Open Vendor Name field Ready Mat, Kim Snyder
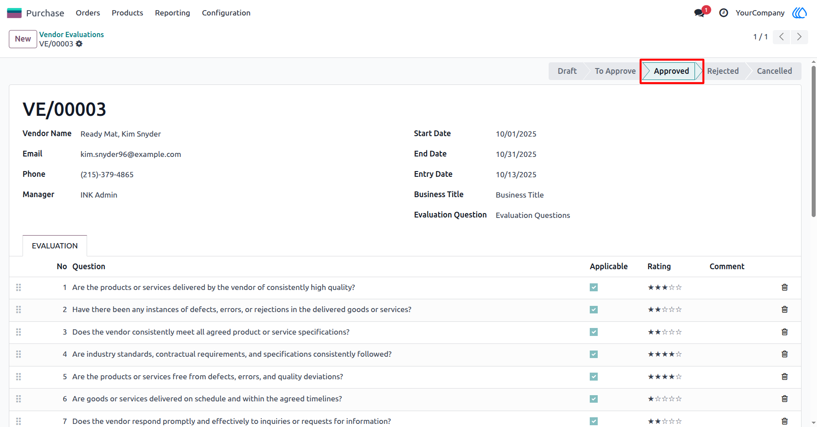The width and height of the screenshot is (817, 427). coord(121,134)
